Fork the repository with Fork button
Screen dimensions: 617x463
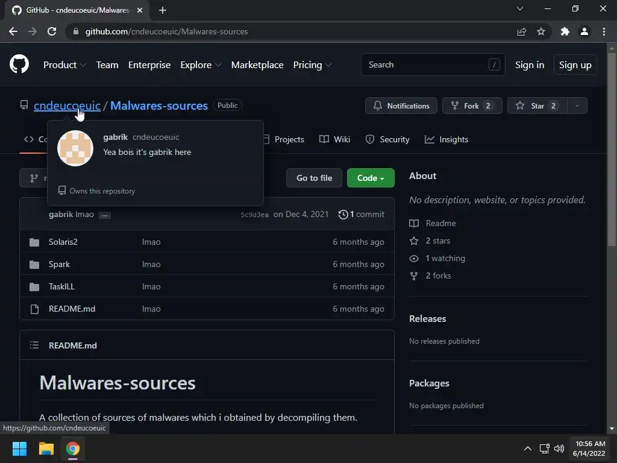pos(472,106)
